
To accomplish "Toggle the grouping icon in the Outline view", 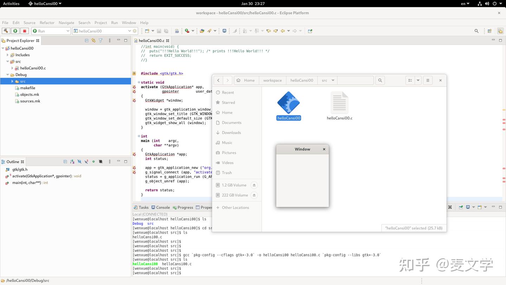I will coord(100,162).
